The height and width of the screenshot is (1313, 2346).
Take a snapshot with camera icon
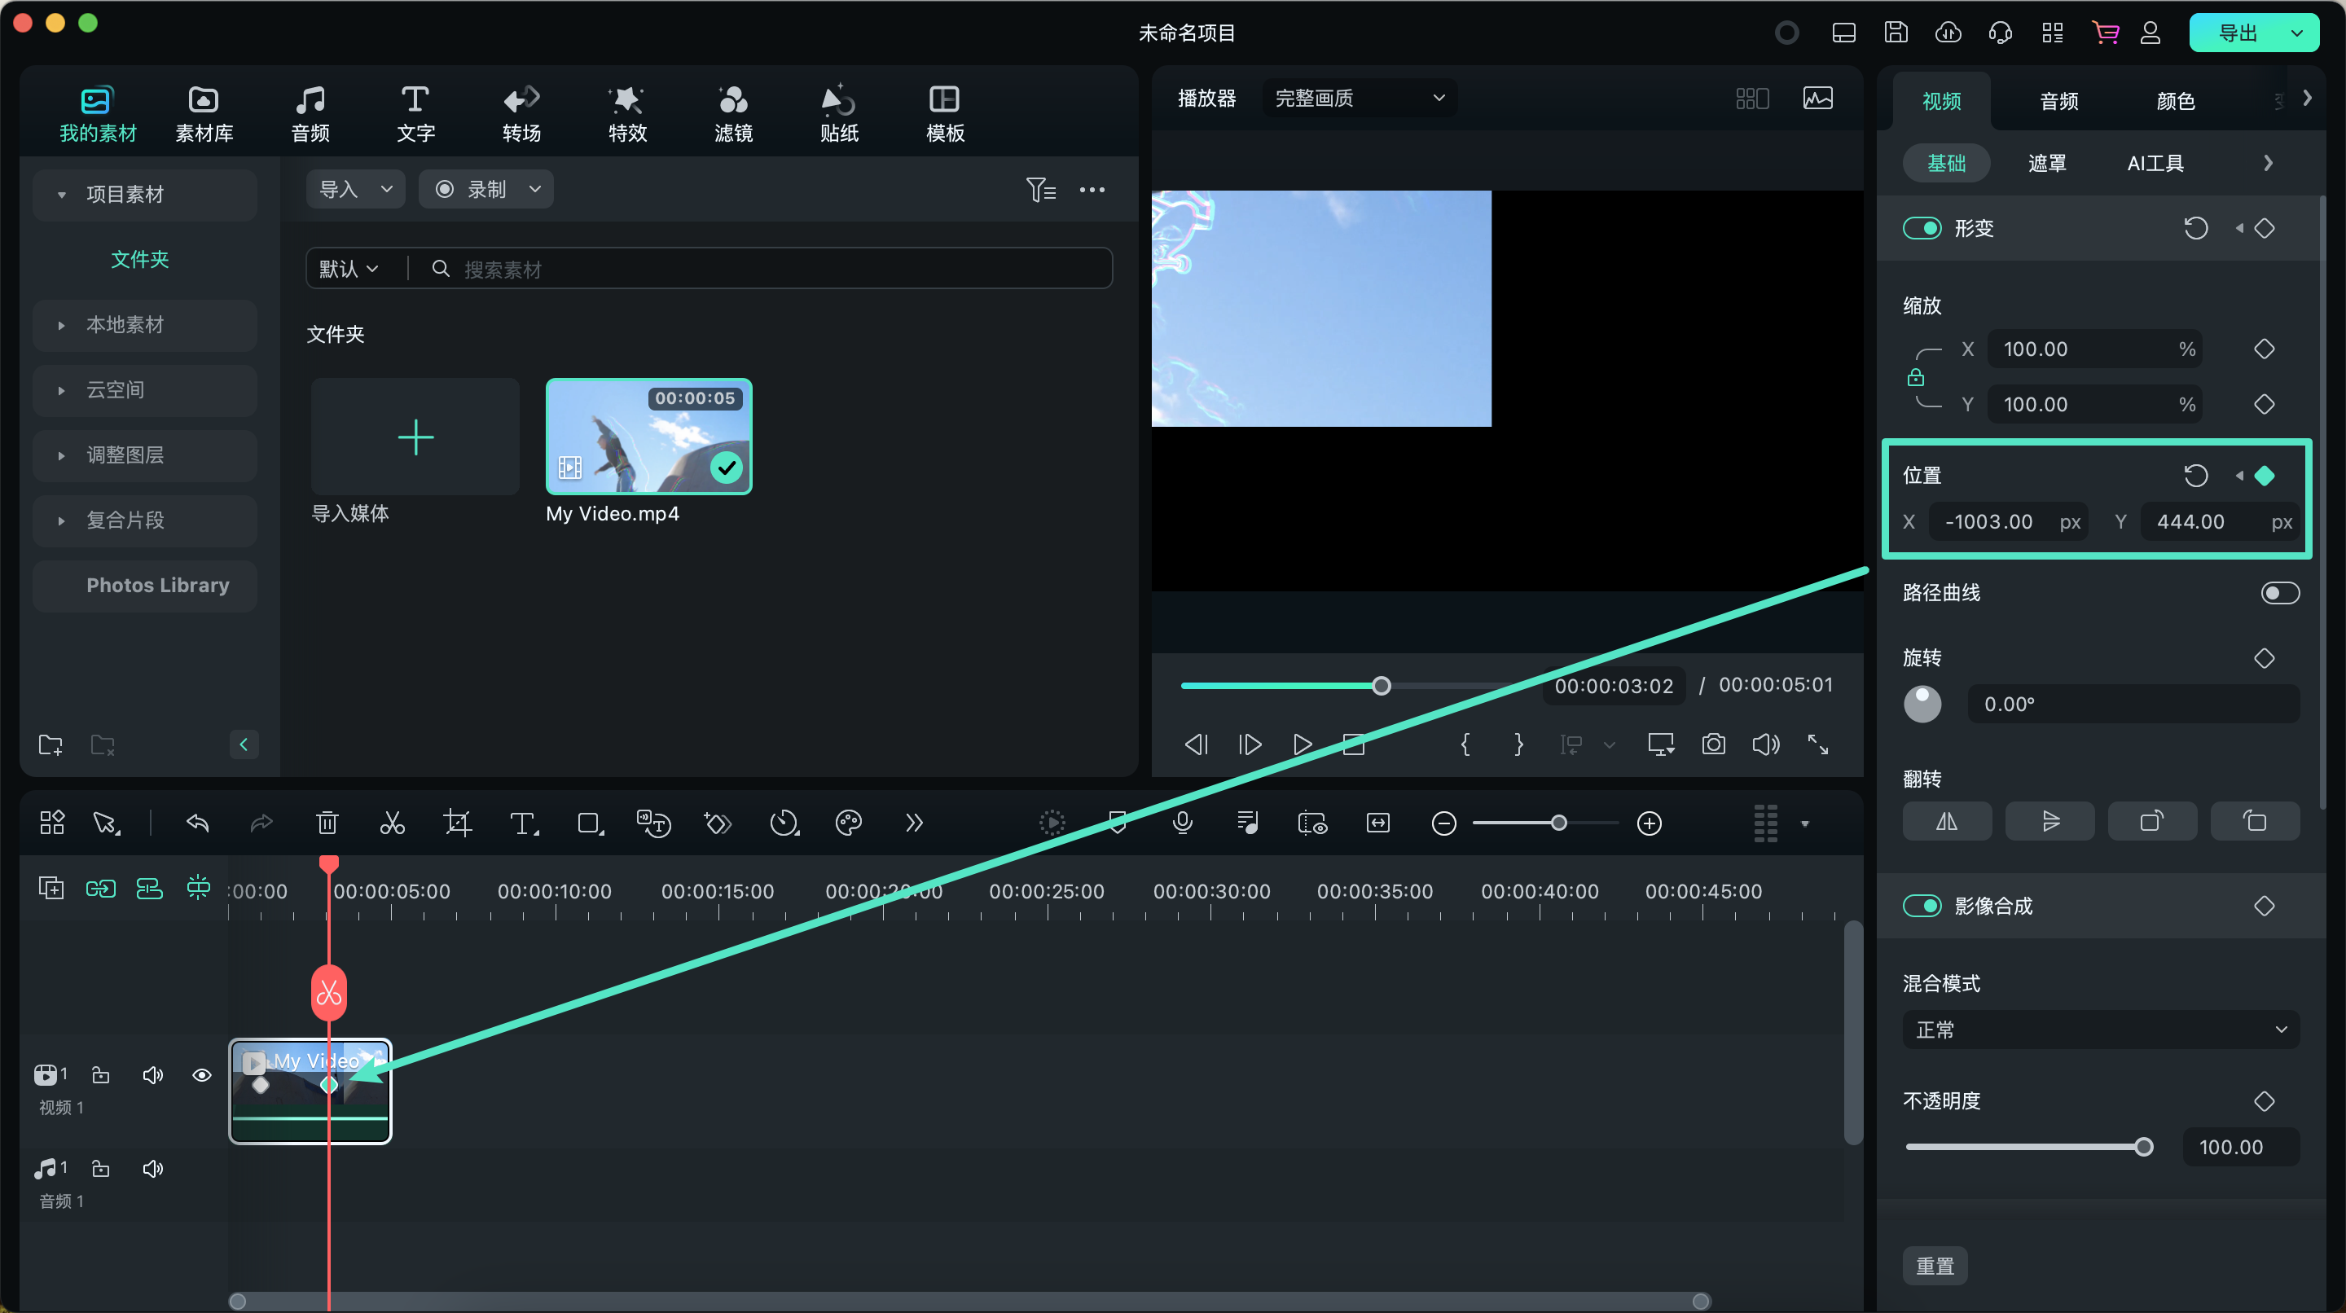pyautogui.click(x=1713, y=744)
